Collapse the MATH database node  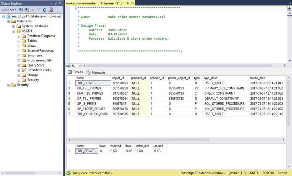14,31
